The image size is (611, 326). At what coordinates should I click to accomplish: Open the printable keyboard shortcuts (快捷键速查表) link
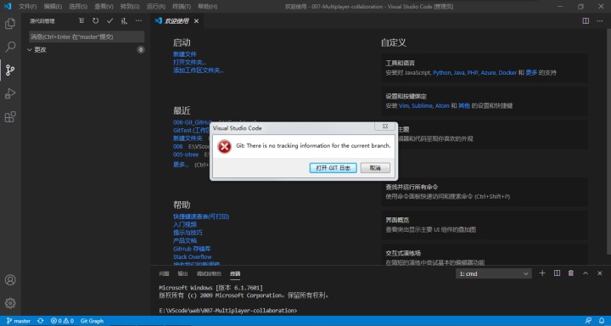click(201, 216)
